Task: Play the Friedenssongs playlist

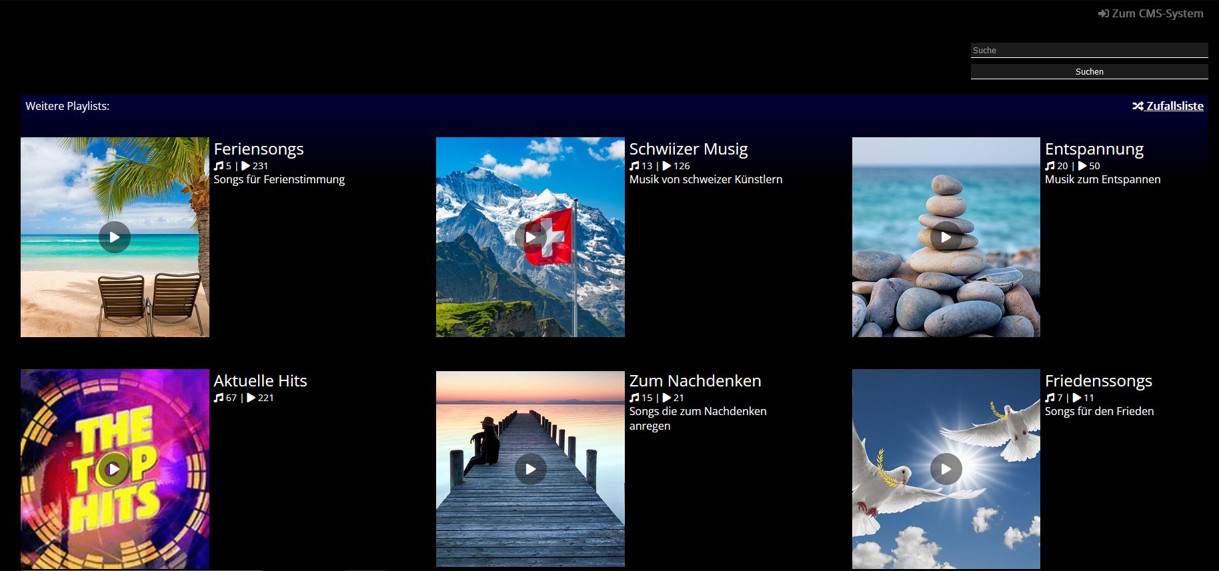Action: (946, 469)
